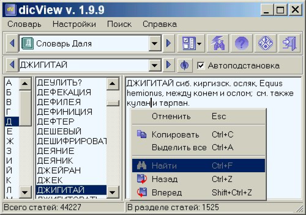
Task: Select highlighted ДЖИГИТАЙ entry in word list
Action: click(x=71, y=190)
